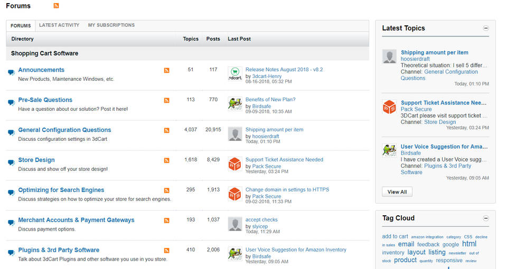
Task: Click the Pack Secure avatar in Latest Topics
Action: pyautogui.click(x=389, y=107)
